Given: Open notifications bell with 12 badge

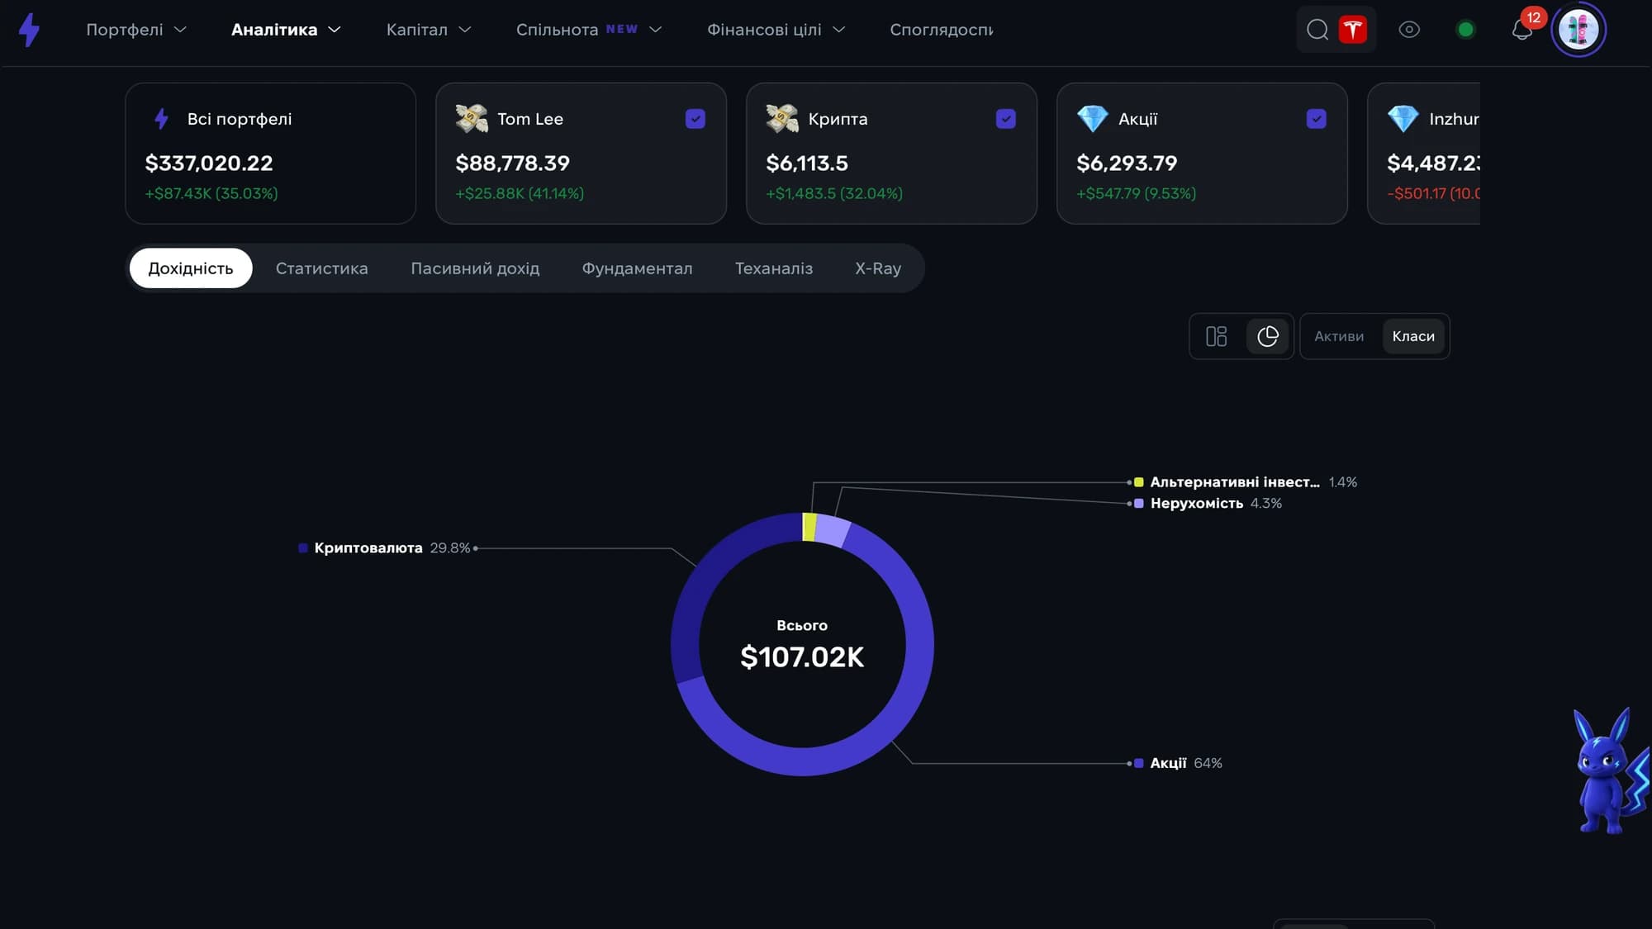Looking at the screenshot, I should (1522, 30).
